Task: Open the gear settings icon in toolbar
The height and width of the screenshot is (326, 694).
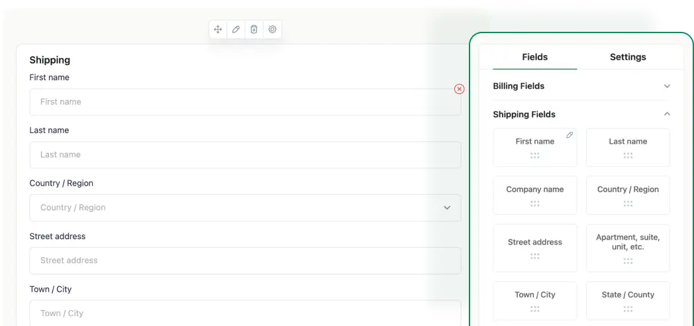Action: coord(272,29)
